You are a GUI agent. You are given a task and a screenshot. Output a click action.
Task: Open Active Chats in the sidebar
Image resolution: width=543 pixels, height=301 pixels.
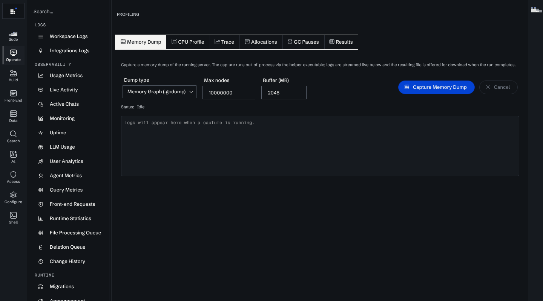[64, 104]
